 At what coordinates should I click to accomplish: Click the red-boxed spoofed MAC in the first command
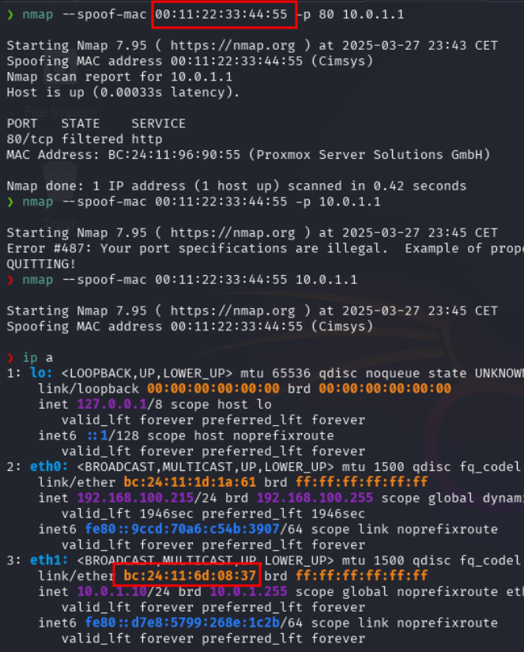[224, 15]
